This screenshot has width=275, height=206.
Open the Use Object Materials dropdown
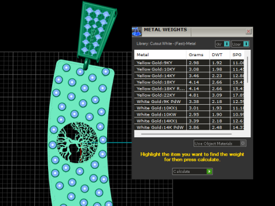point(220,144)
